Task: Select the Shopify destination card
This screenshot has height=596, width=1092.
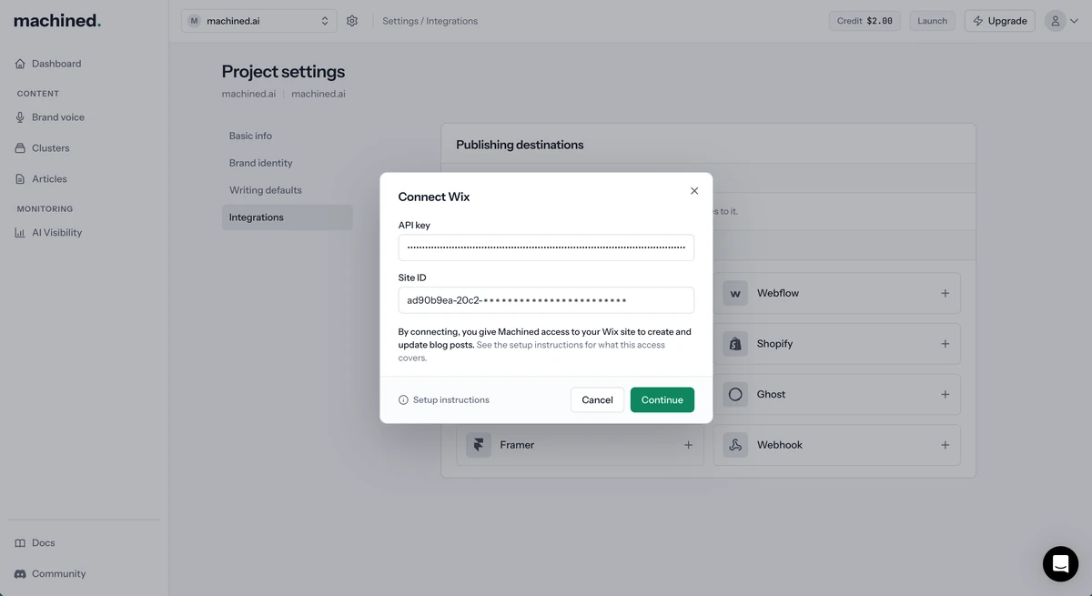Action: click(836, 344)
